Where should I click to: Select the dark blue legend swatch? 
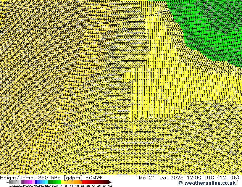click(x=36, y=182)
